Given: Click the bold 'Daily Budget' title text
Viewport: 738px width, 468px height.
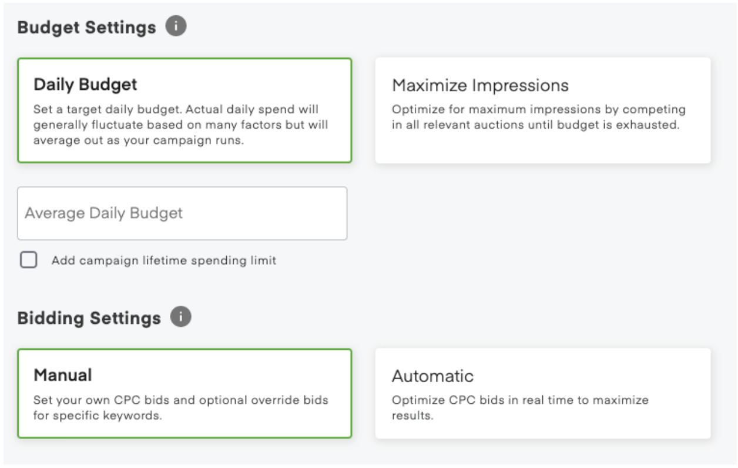Looking at the screenshot, I should (x=85, y=85).
